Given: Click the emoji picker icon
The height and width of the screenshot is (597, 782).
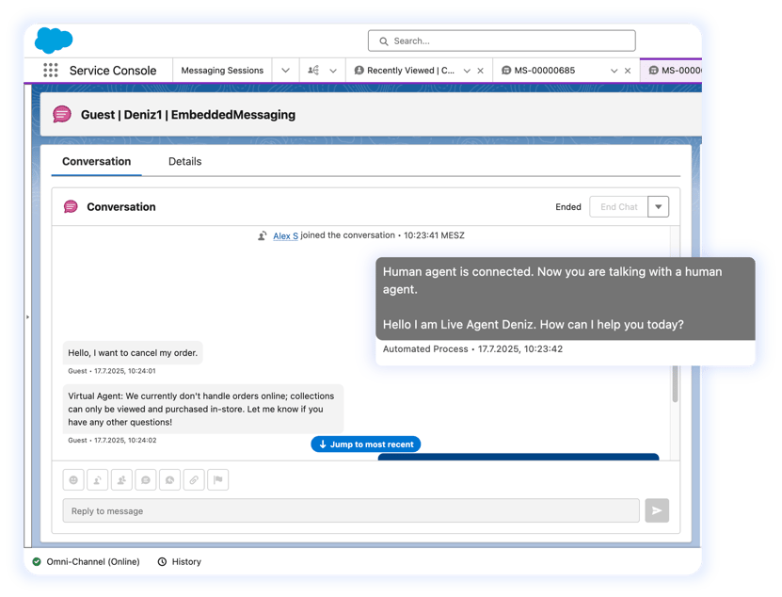Looking at the screenshot, I should point(73,480).
